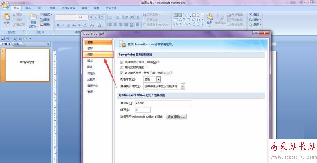The height and width of the screenshot is (163, 317).
Task: Click the Find (查找) binoculars icon
Action: 251,15
